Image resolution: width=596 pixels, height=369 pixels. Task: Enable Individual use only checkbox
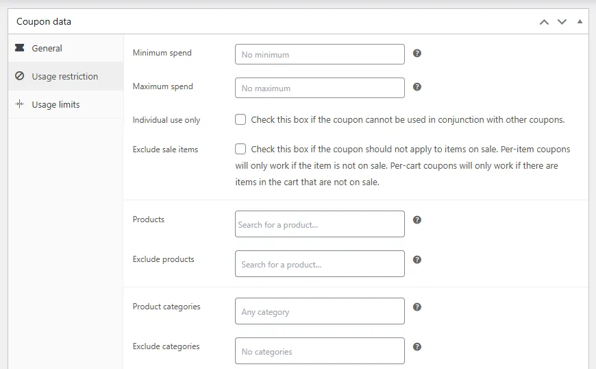pos(240,119)
